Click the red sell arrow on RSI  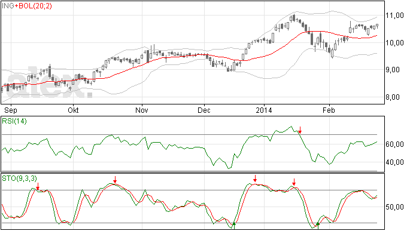tap(300, 130)
